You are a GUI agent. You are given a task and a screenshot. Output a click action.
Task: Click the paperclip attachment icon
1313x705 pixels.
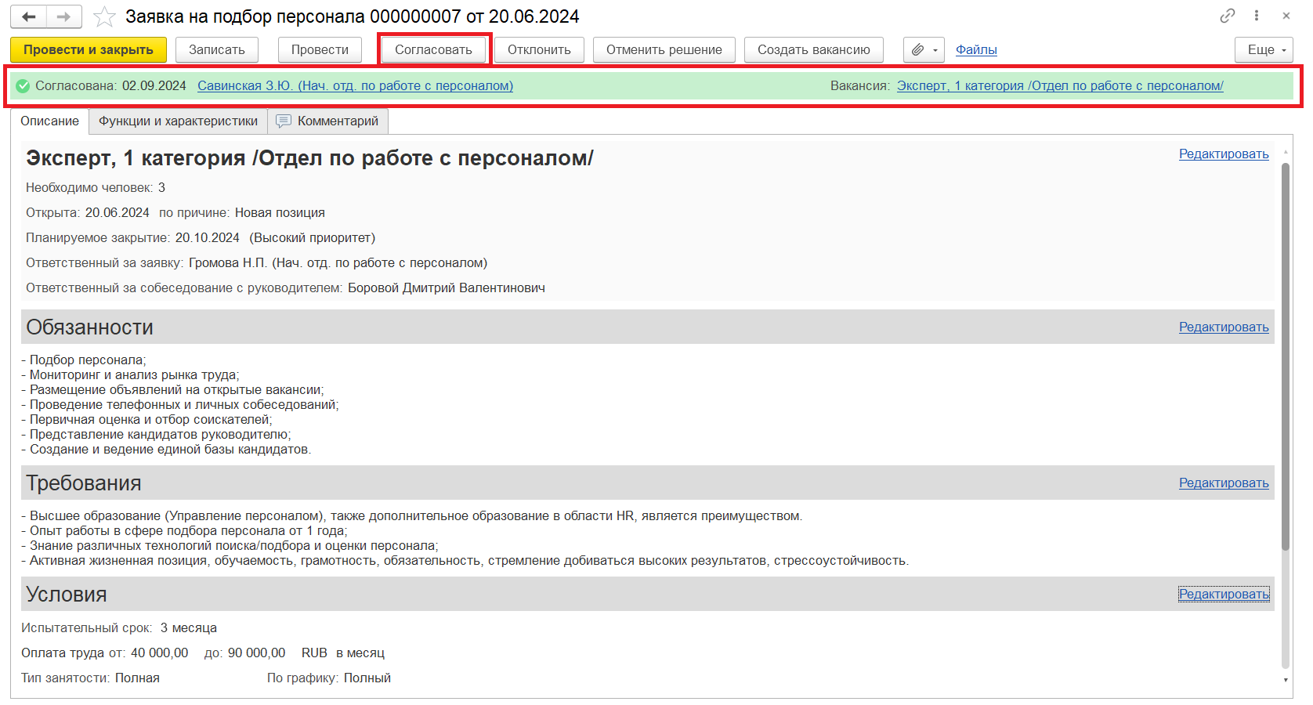[x=917, y=50]
